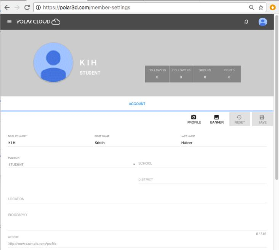Viewport: 279px width, 250px height.
Task: Go back in browser history
Action: click(x=7, y=8)
